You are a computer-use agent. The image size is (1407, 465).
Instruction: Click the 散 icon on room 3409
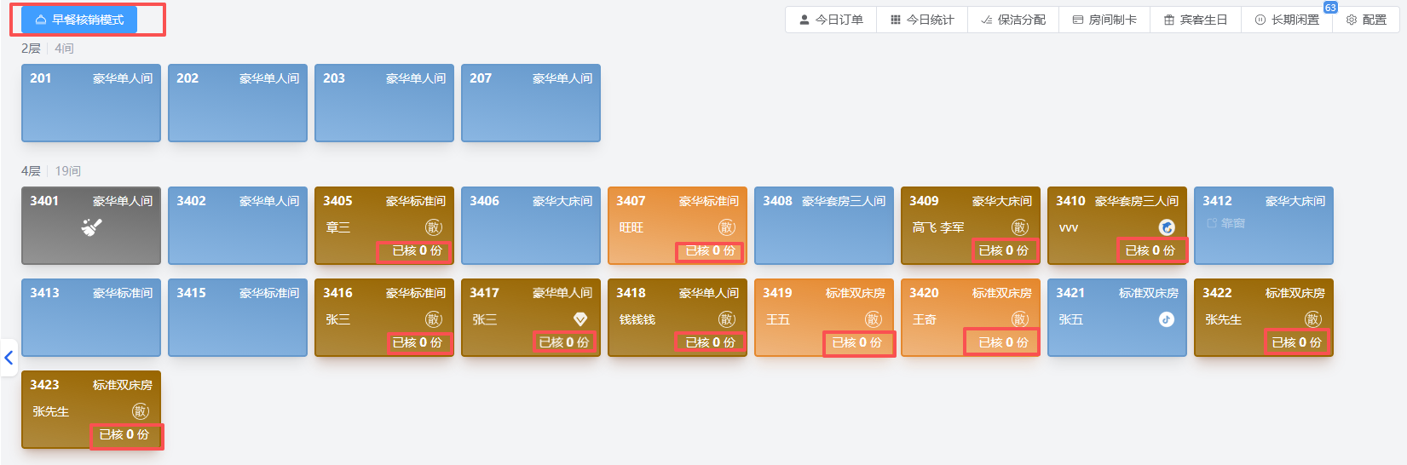[x=1020, y=227]
